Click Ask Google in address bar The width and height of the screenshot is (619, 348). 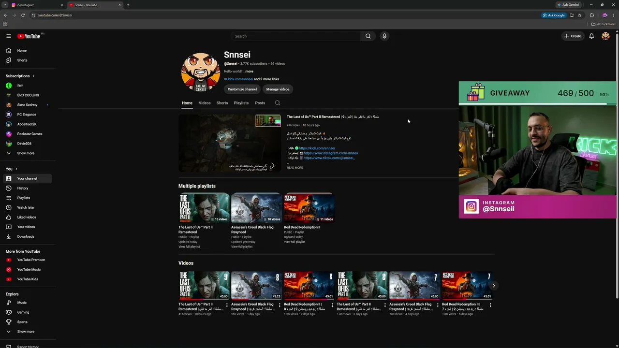(x=554, y=15)
